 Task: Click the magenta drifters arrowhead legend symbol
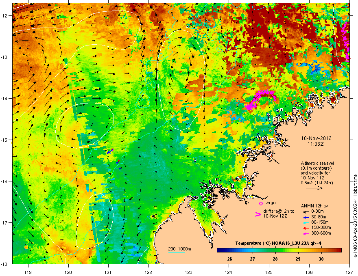point(258,214)
